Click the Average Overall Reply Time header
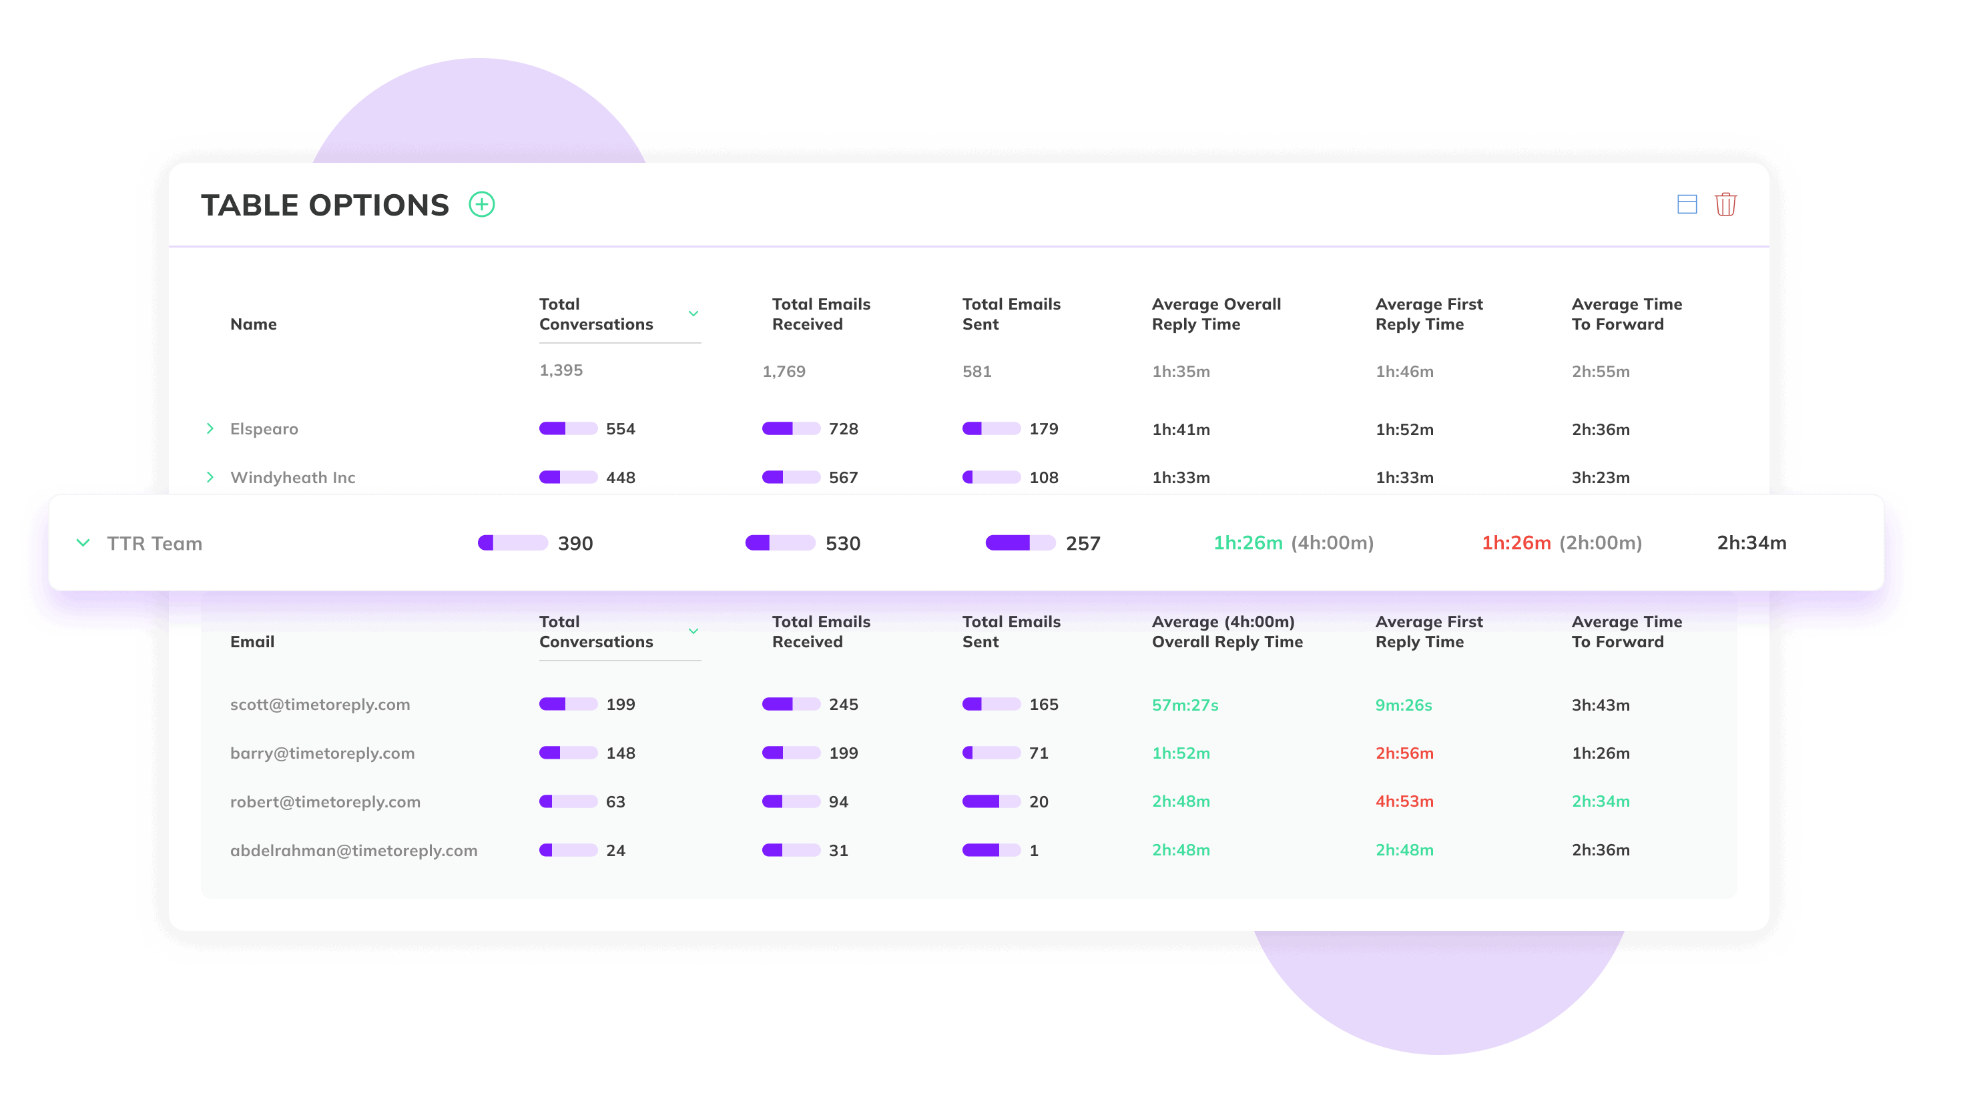 (1215, 314)
